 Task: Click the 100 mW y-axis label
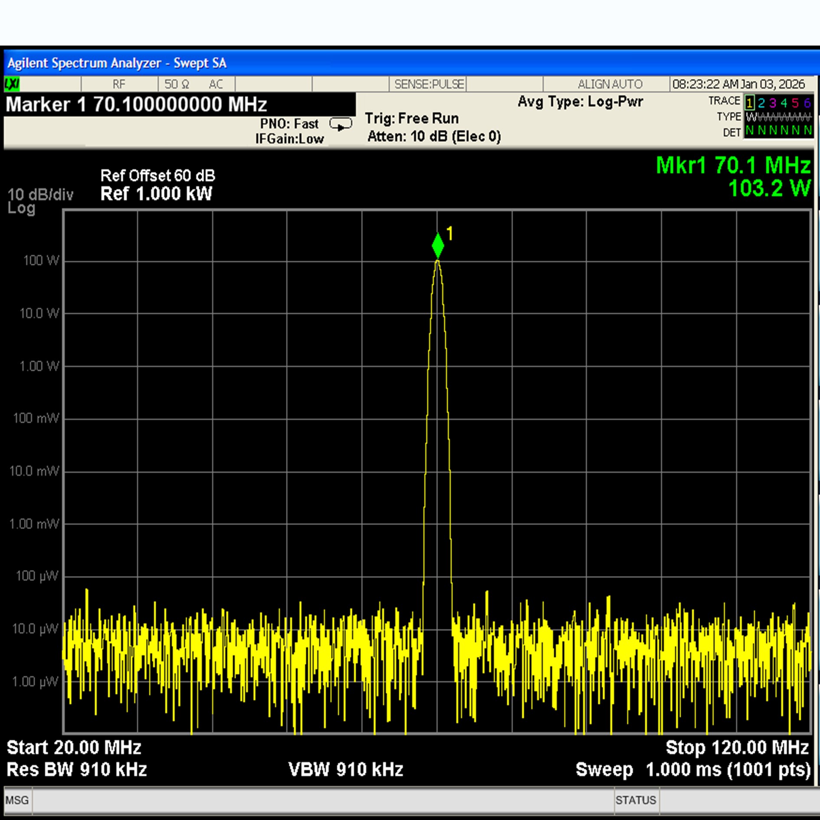pos(36,418)
